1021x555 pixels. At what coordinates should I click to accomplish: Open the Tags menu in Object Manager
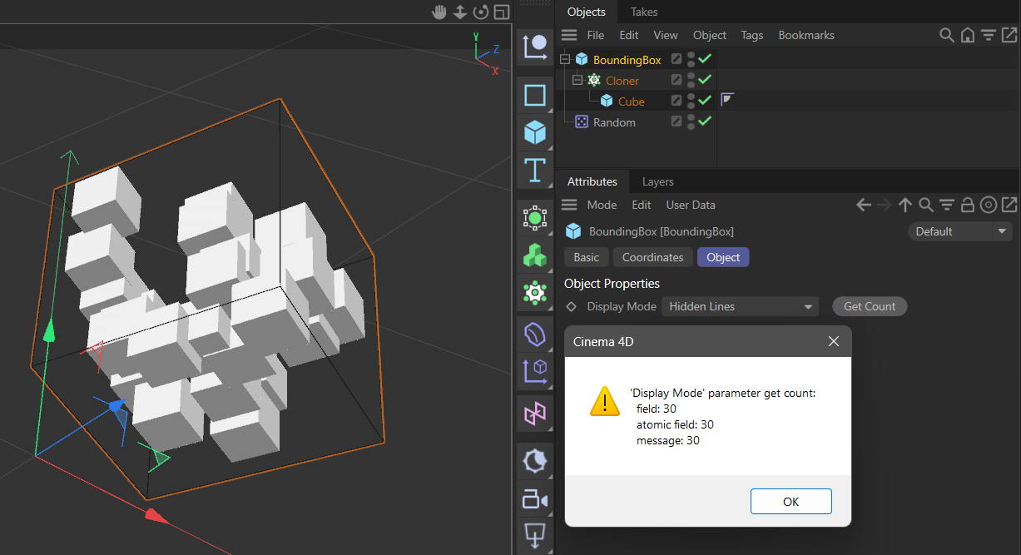pos(751,35)
